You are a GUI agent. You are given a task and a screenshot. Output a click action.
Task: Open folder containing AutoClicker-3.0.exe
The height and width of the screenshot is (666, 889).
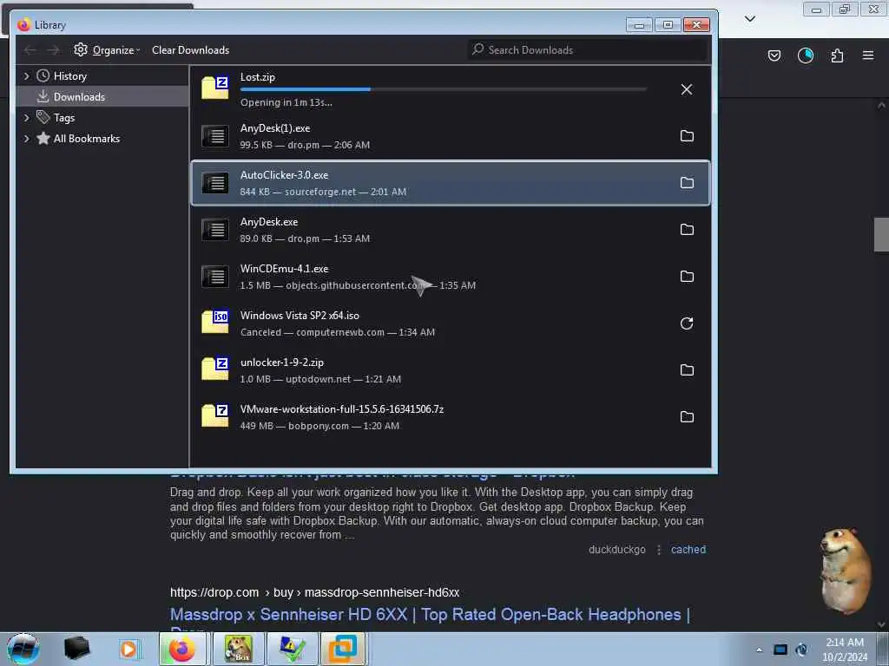point(687,182)
